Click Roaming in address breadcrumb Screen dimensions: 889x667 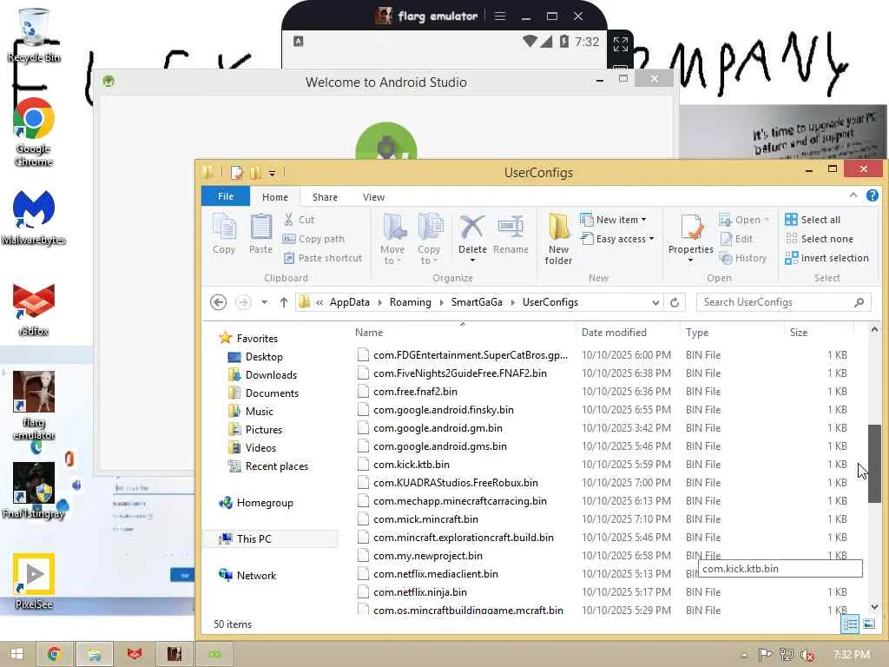coord(410,302)
